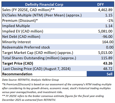Select the -1% premium value
The height and width of the screenshot is (103, 115).
[110, 20]
